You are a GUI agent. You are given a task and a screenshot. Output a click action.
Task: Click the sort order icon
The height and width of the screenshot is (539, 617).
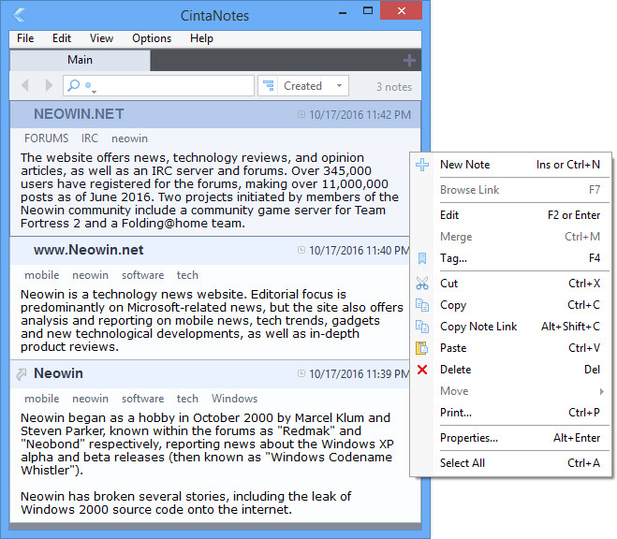[269, 85]
